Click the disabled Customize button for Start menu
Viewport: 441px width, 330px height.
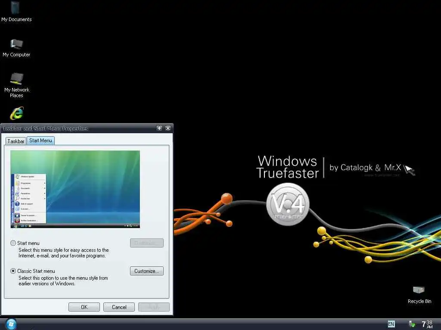[x=146, y=243]
